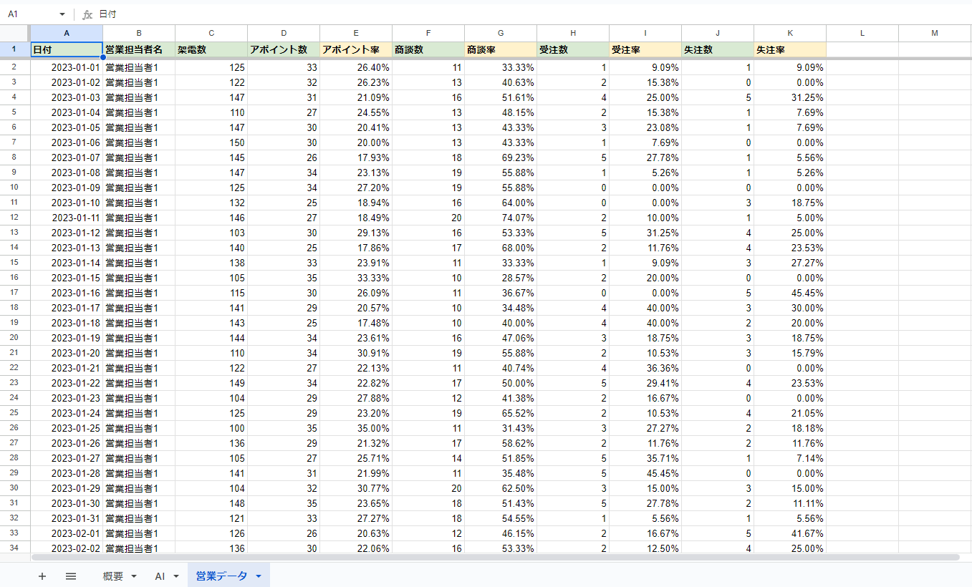Open the 営業データ tab dropdown arrow

coord(258,576)
